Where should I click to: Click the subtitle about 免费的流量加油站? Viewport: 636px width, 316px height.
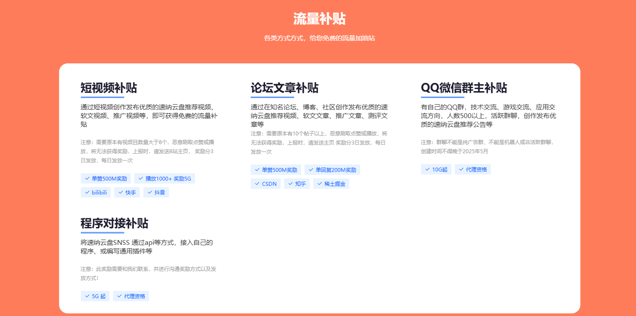[x=319, y=38]
